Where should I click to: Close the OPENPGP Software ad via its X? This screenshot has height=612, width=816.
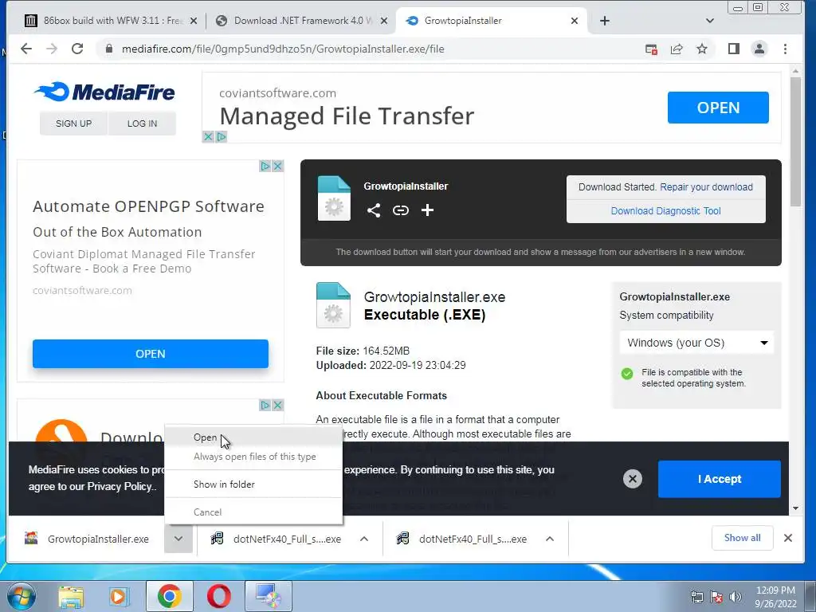point(278,166)
